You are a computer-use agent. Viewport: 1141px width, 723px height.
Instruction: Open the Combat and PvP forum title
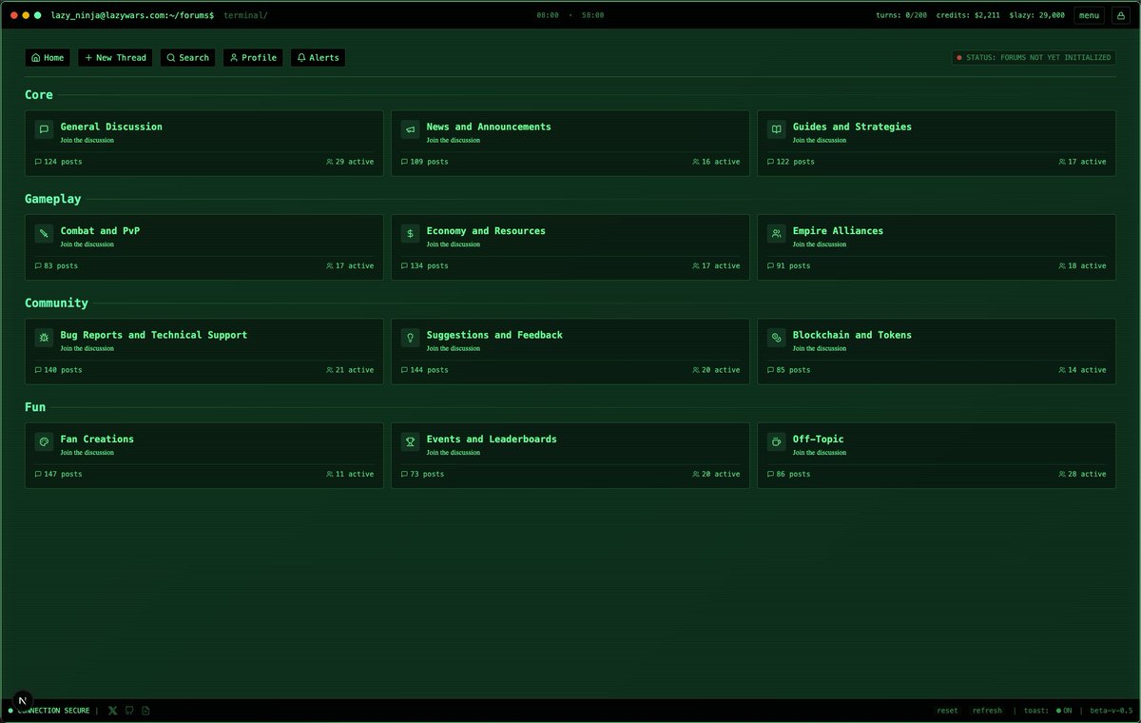100,231
